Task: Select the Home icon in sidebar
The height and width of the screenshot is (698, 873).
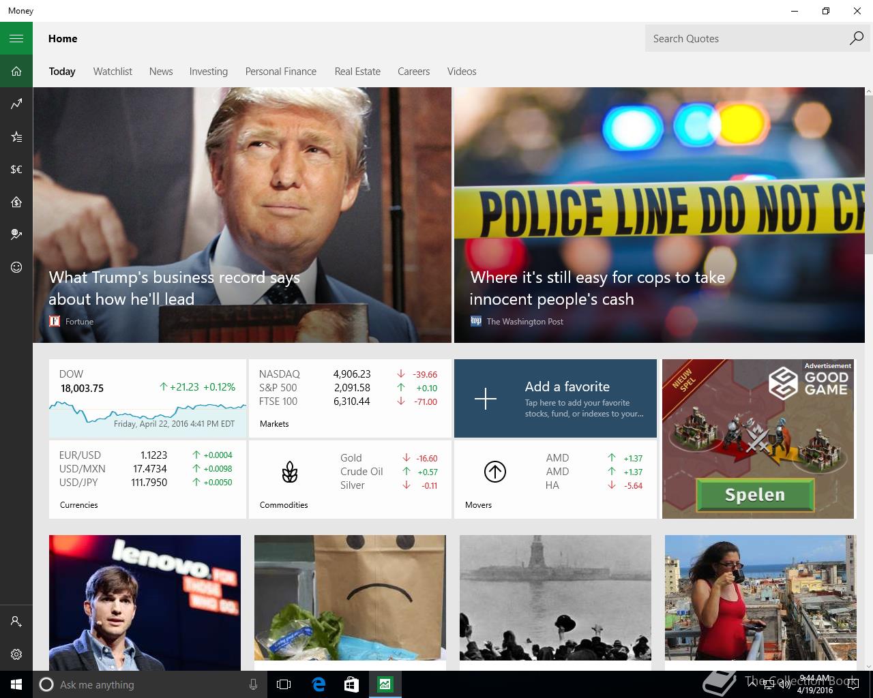Action: (16, 71)
